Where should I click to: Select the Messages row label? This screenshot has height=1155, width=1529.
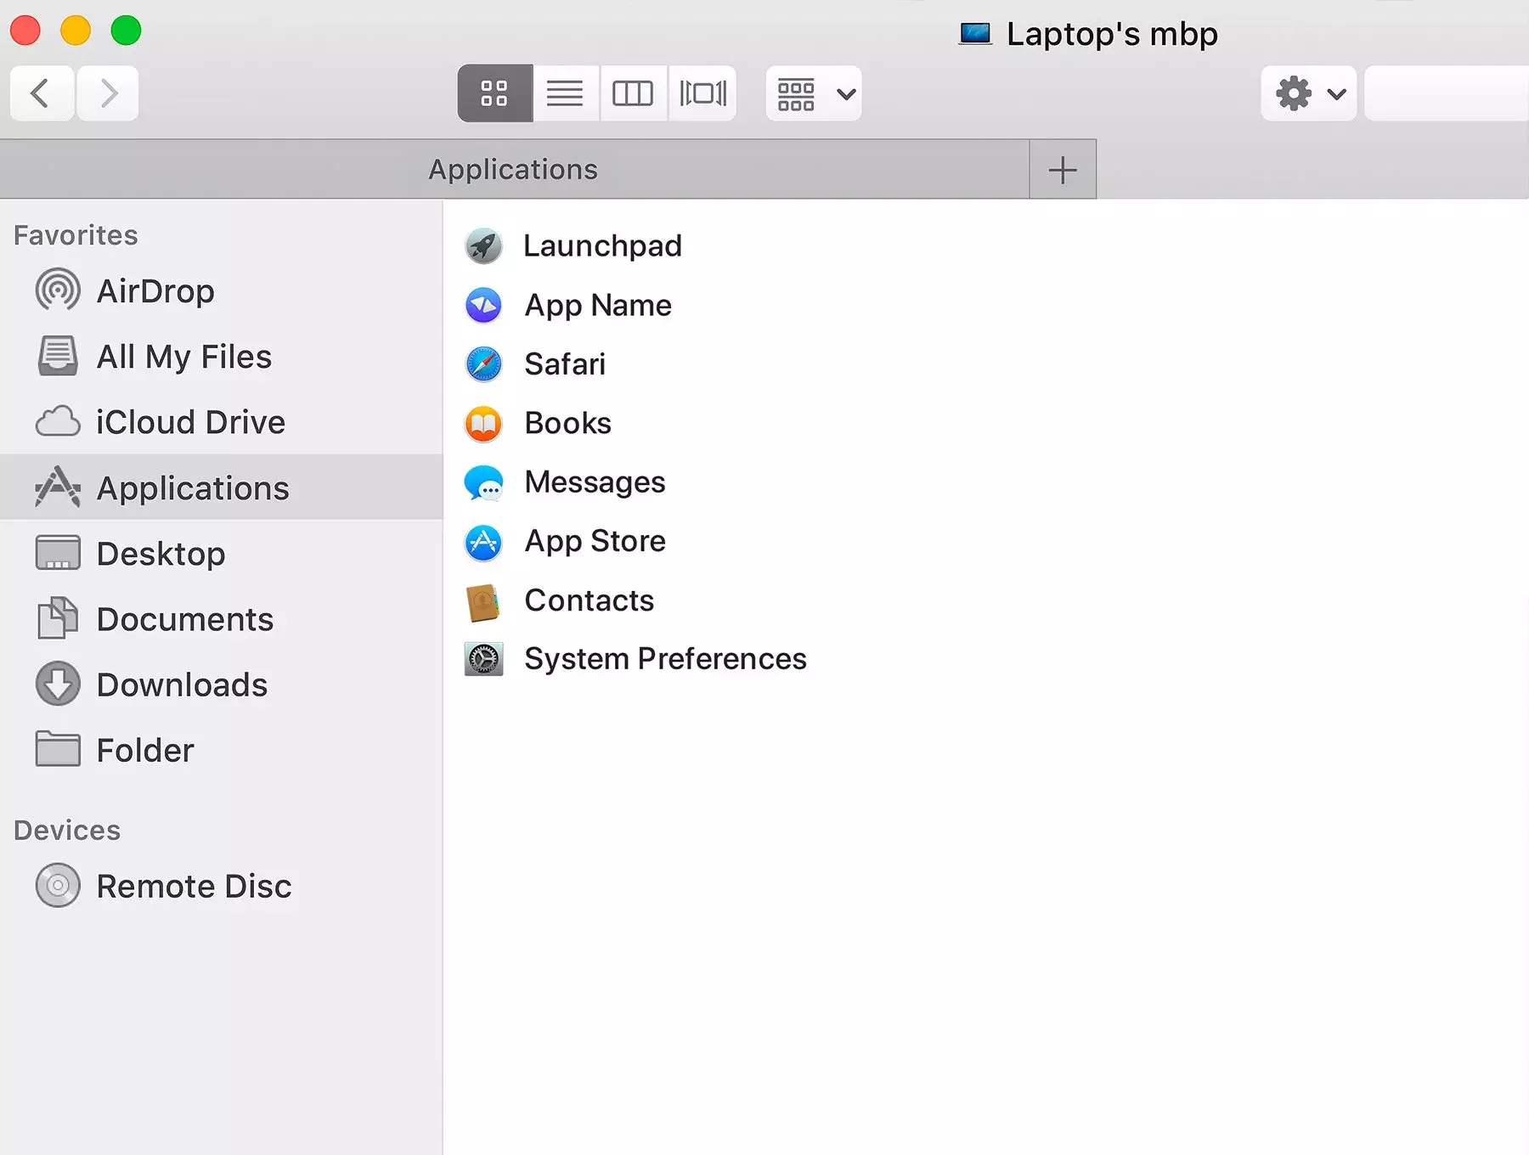595,482
